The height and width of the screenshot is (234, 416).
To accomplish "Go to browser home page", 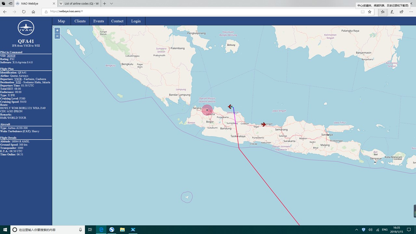I will click(x=33, y=12).
